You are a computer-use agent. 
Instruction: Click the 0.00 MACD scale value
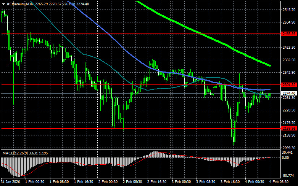(x=285, y=157)
